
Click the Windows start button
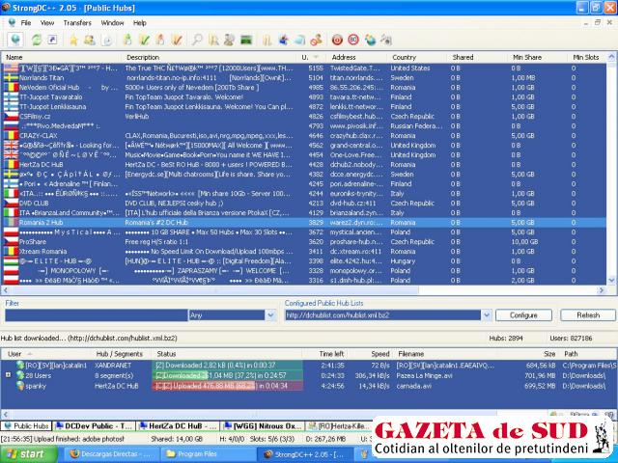coord(28,454)
